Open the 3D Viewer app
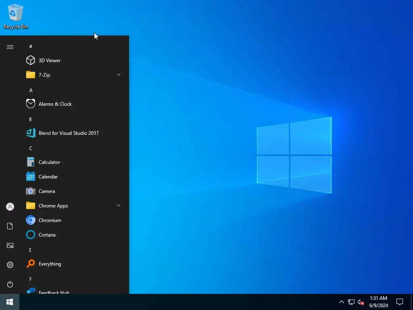The image size is (413, 310). 73,61
